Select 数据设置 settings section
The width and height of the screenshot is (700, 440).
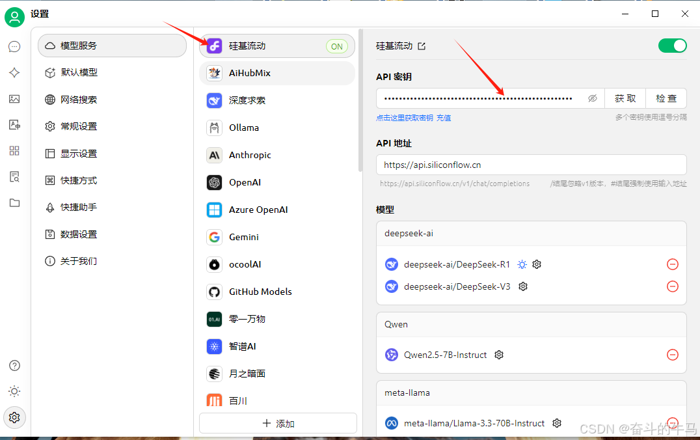(112, 234)
